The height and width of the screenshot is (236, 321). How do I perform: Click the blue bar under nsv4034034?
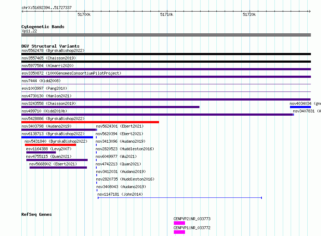pyautogui.click(x=300, y=107)
